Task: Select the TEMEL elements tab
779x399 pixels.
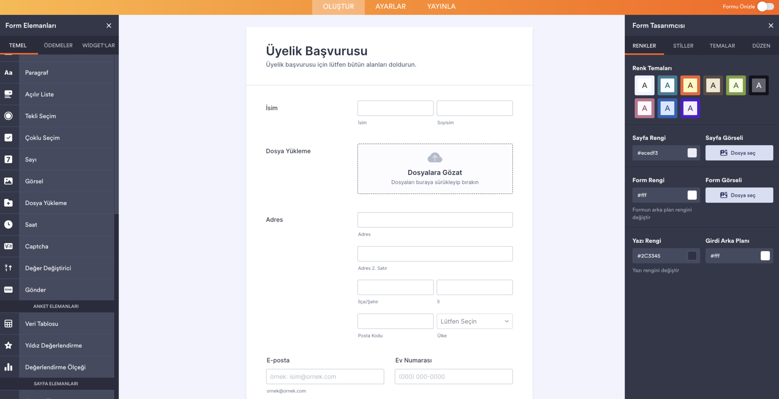Action: [x=18, y=45]
